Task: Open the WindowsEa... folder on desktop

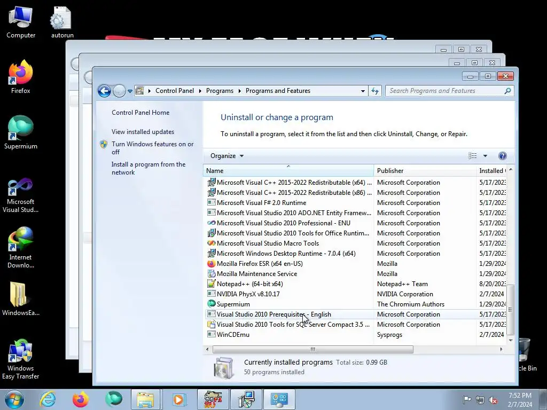Action: tap(21, 299)
